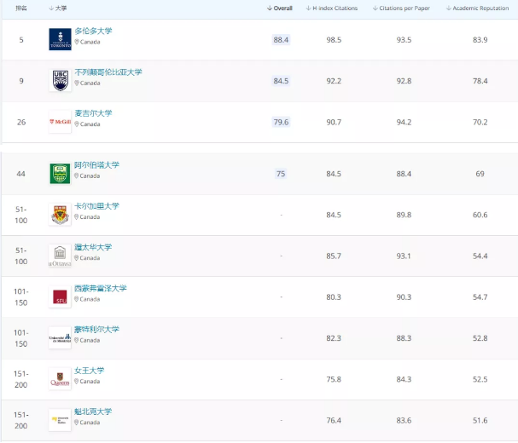Click the Université de Montréal logo
The height and width of the screenshot is (443, 518).
60,337
